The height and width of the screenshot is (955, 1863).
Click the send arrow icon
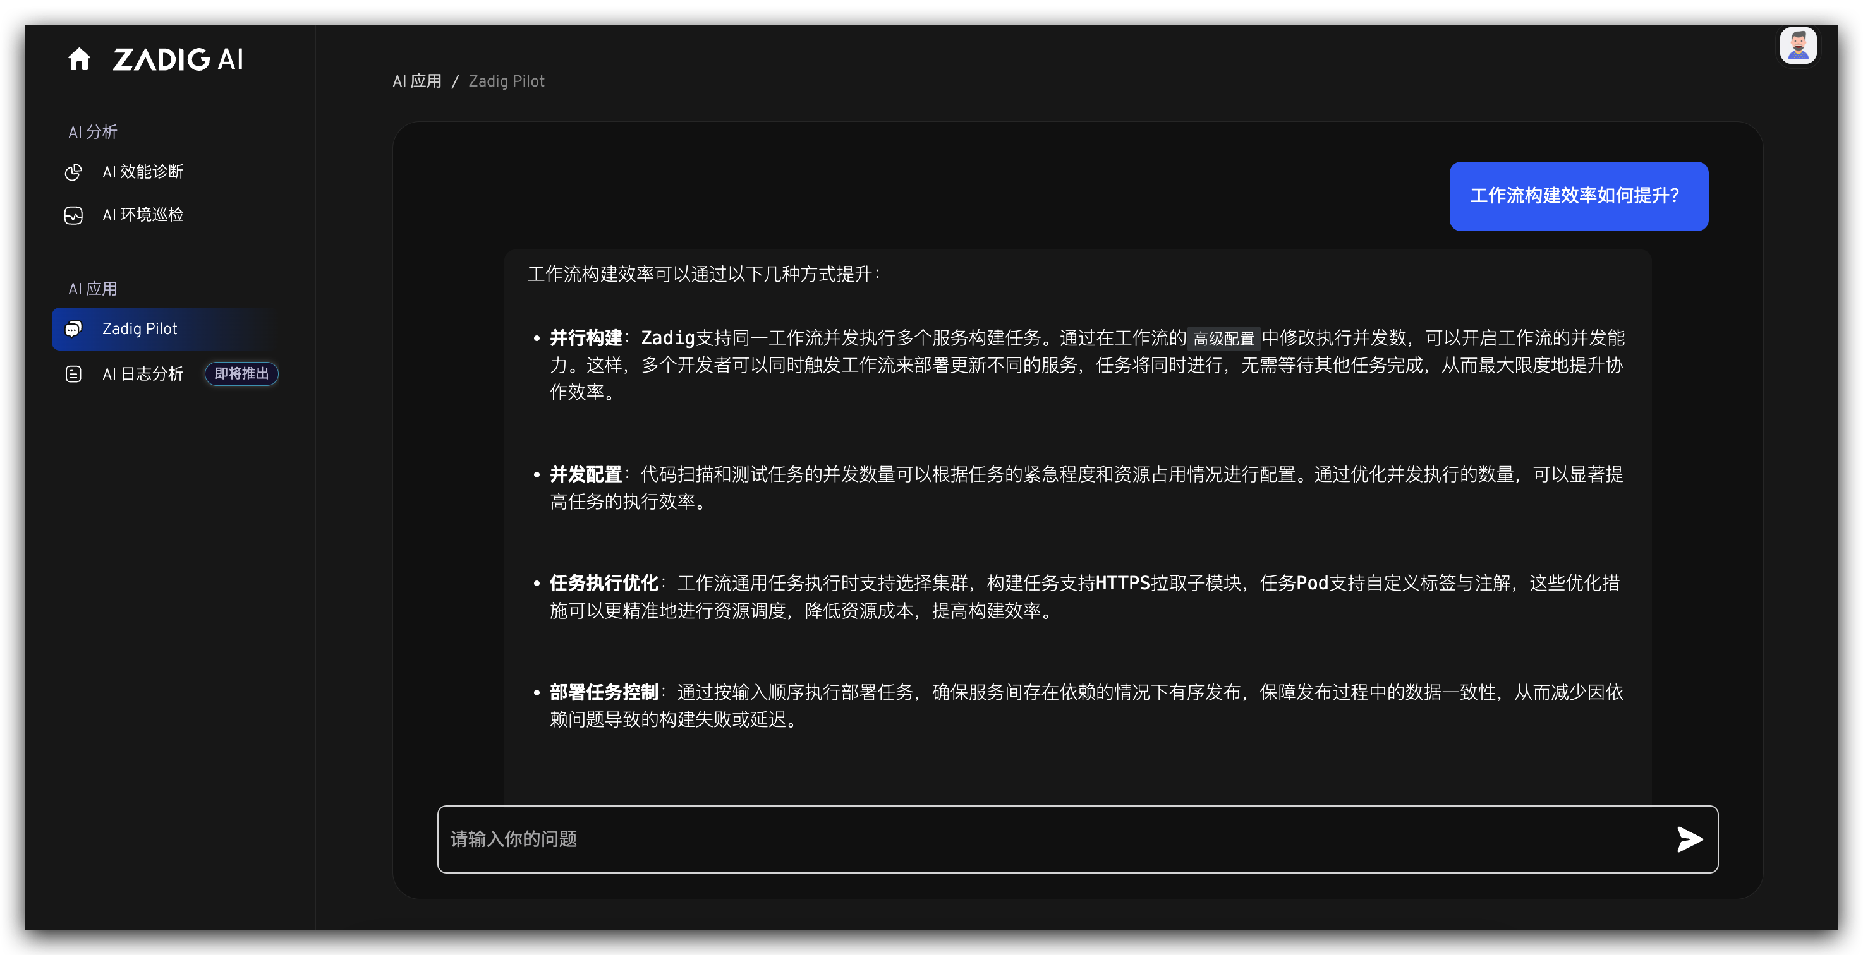pyautogui.click(x=1689, y=839)
